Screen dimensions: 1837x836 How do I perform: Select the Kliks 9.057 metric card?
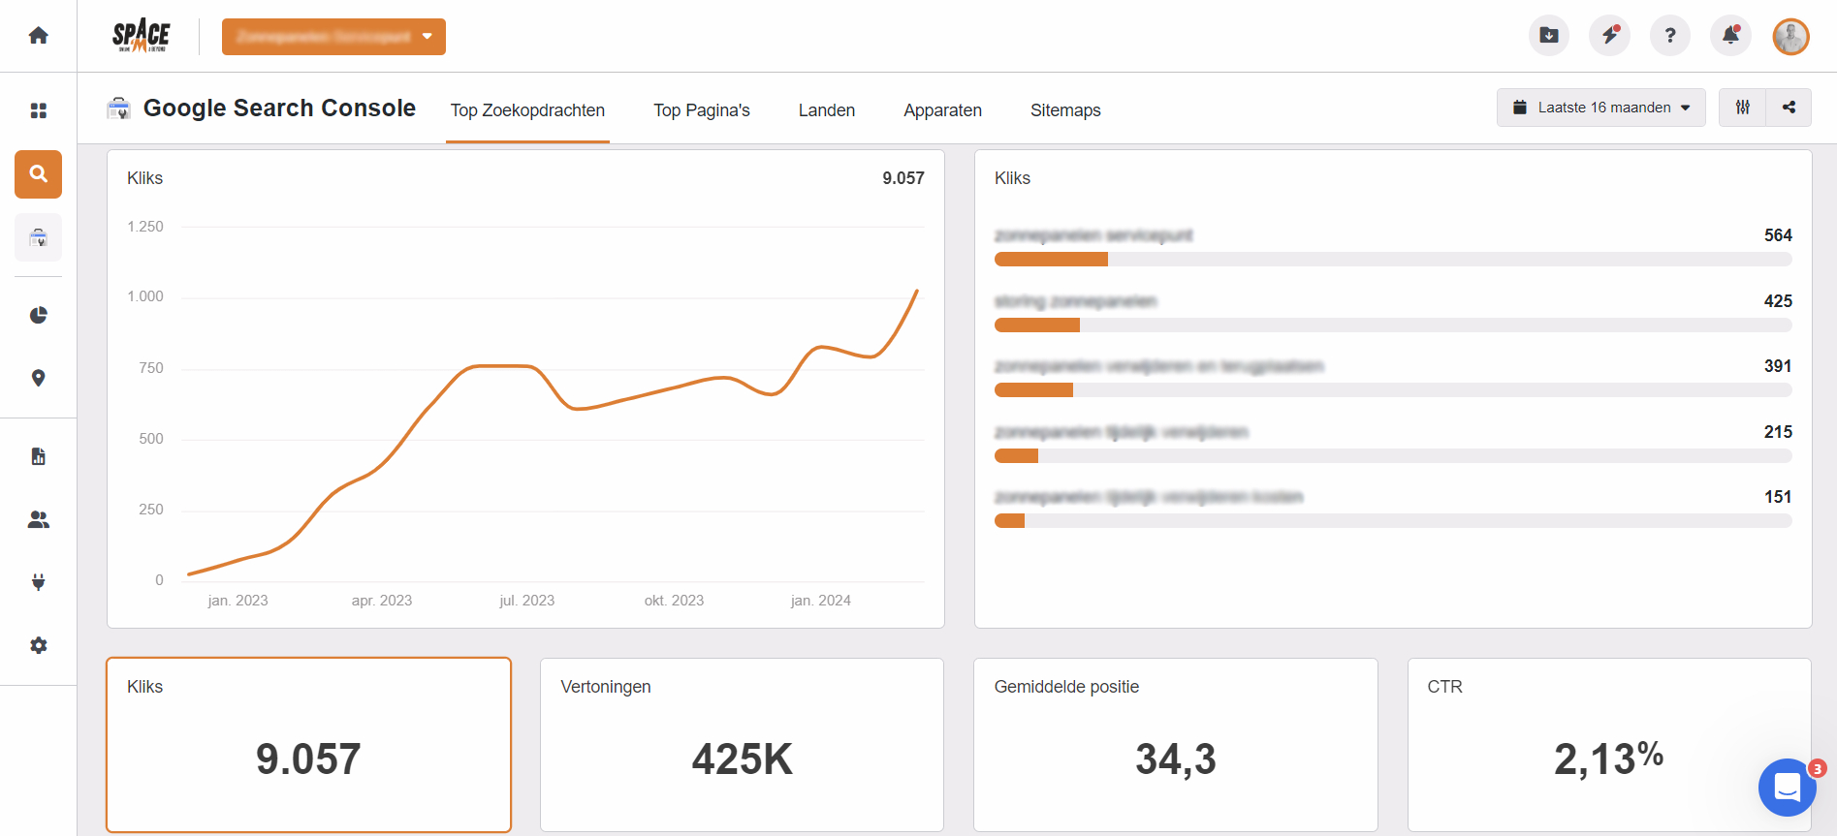308,745
